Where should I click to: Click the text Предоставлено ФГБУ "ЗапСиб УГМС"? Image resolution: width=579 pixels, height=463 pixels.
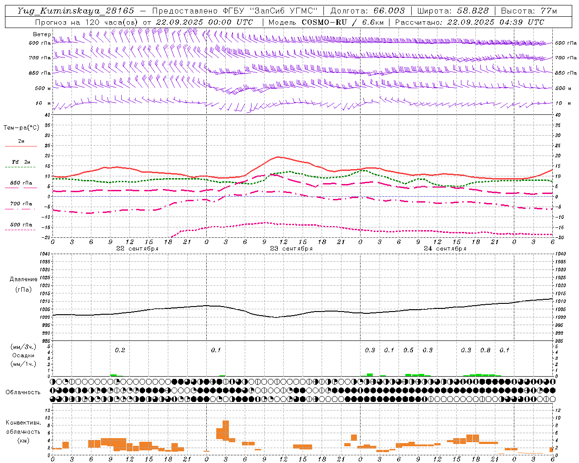click(x=235, y=11)
